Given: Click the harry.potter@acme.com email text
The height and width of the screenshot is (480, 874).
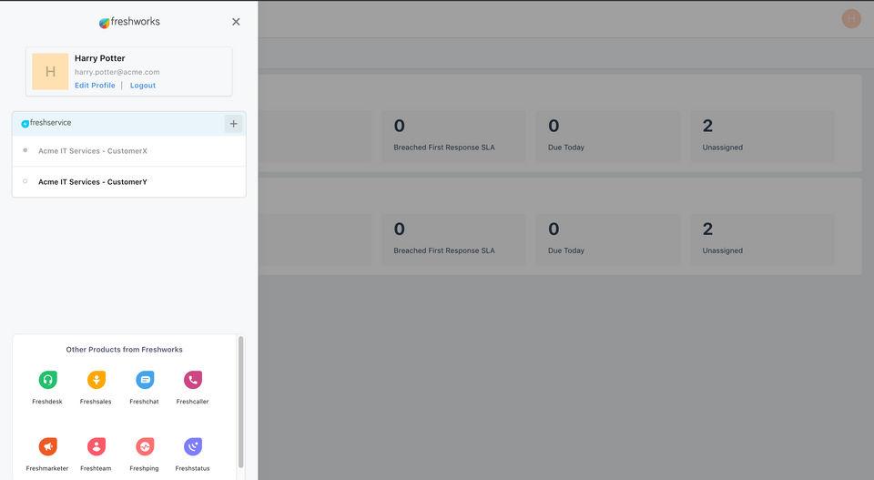Looking at the screenshot, I should pos(117,72).
